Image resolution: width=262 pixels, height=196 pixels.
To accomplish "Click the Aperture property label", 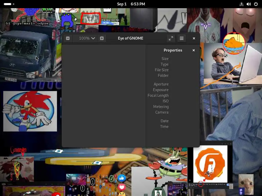I will pos(161,84).
